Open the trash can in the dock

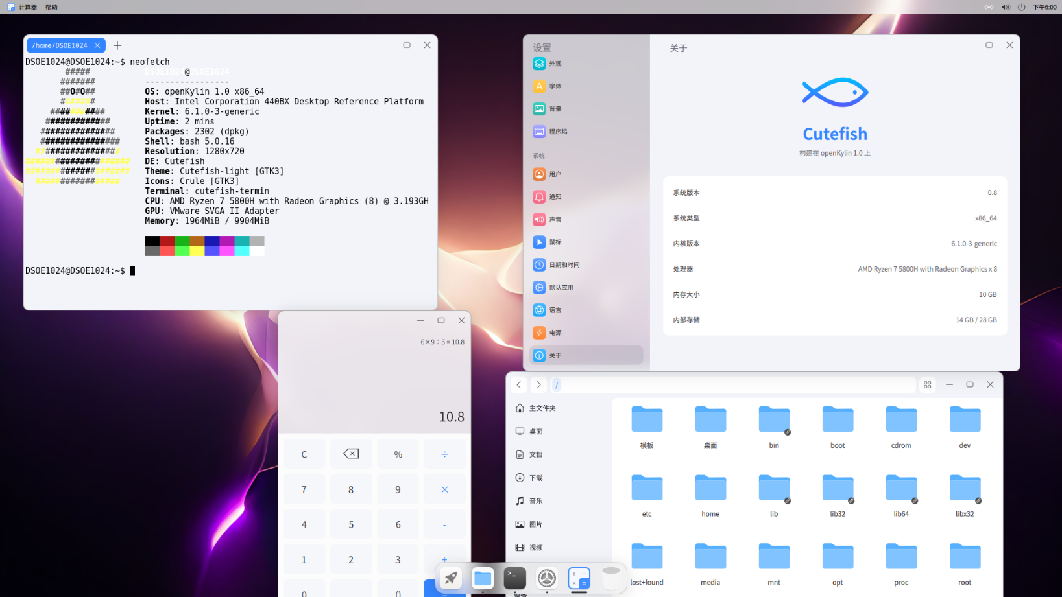click(611, 578)
